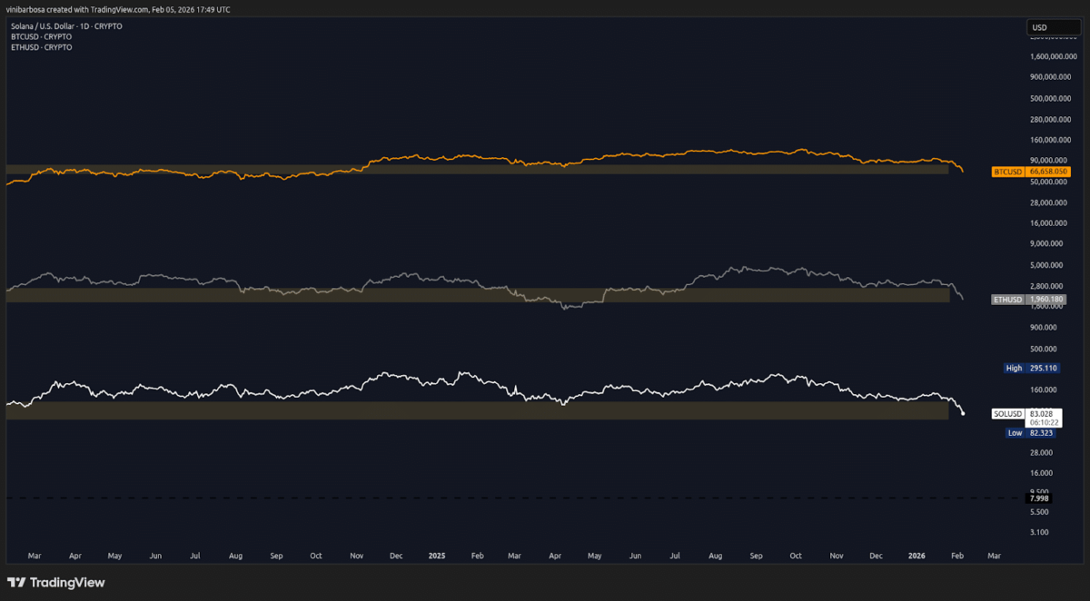Click the TradingView logo icon
This screenshot has height=601, width=1090.
(x=15, y=582)
